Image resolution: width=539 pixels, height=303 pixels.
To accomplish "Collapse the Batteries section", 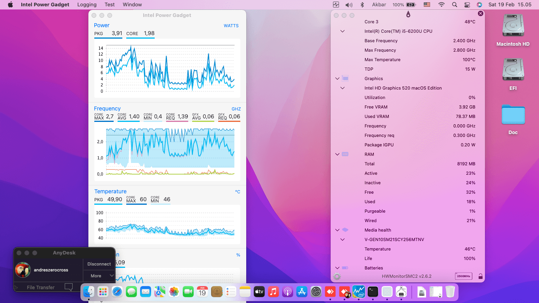I will (x=337, y=268).
